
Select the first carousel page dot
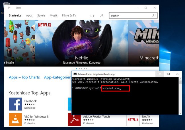point(77,69)
